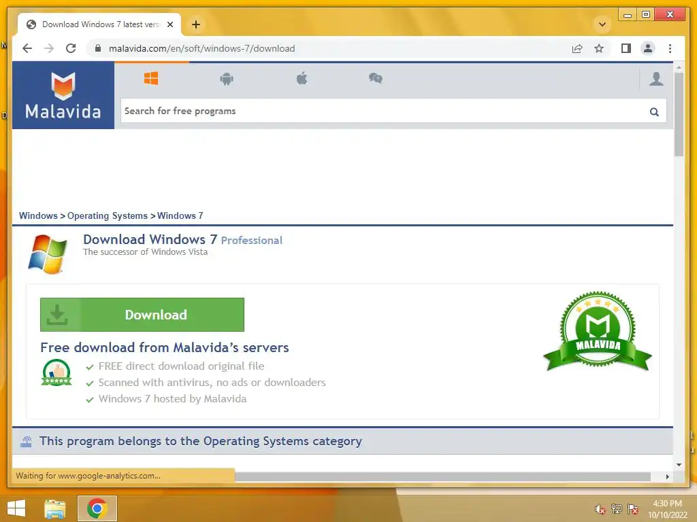Click the network tray icon
Screen dimensions: 697x522
click(616, 508)
